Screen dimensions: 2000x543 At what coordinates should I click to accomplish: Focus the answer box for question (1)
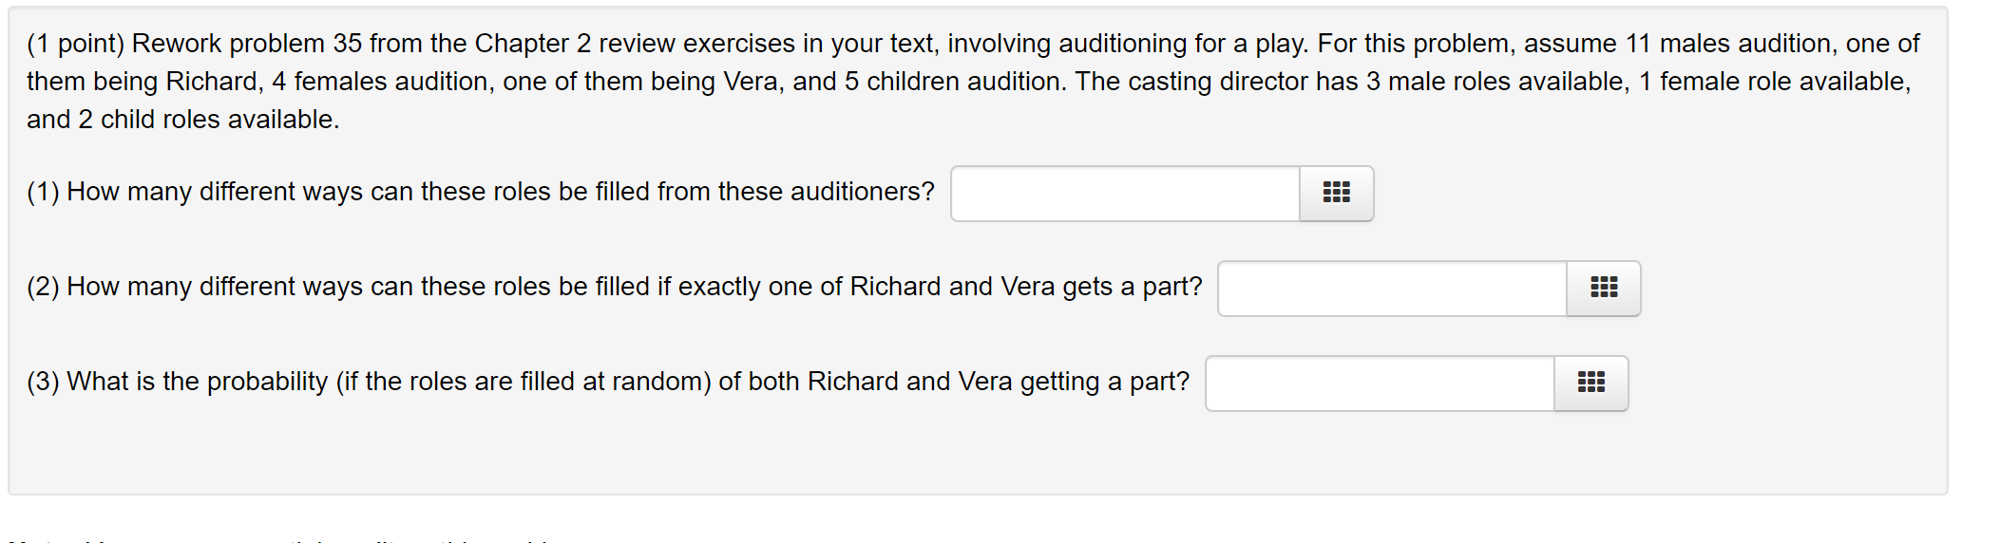1125,193
